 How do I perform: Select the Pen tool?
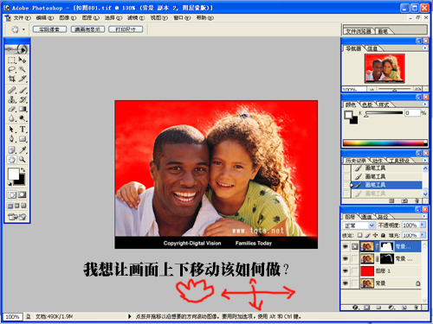click(x=12, y=139)
